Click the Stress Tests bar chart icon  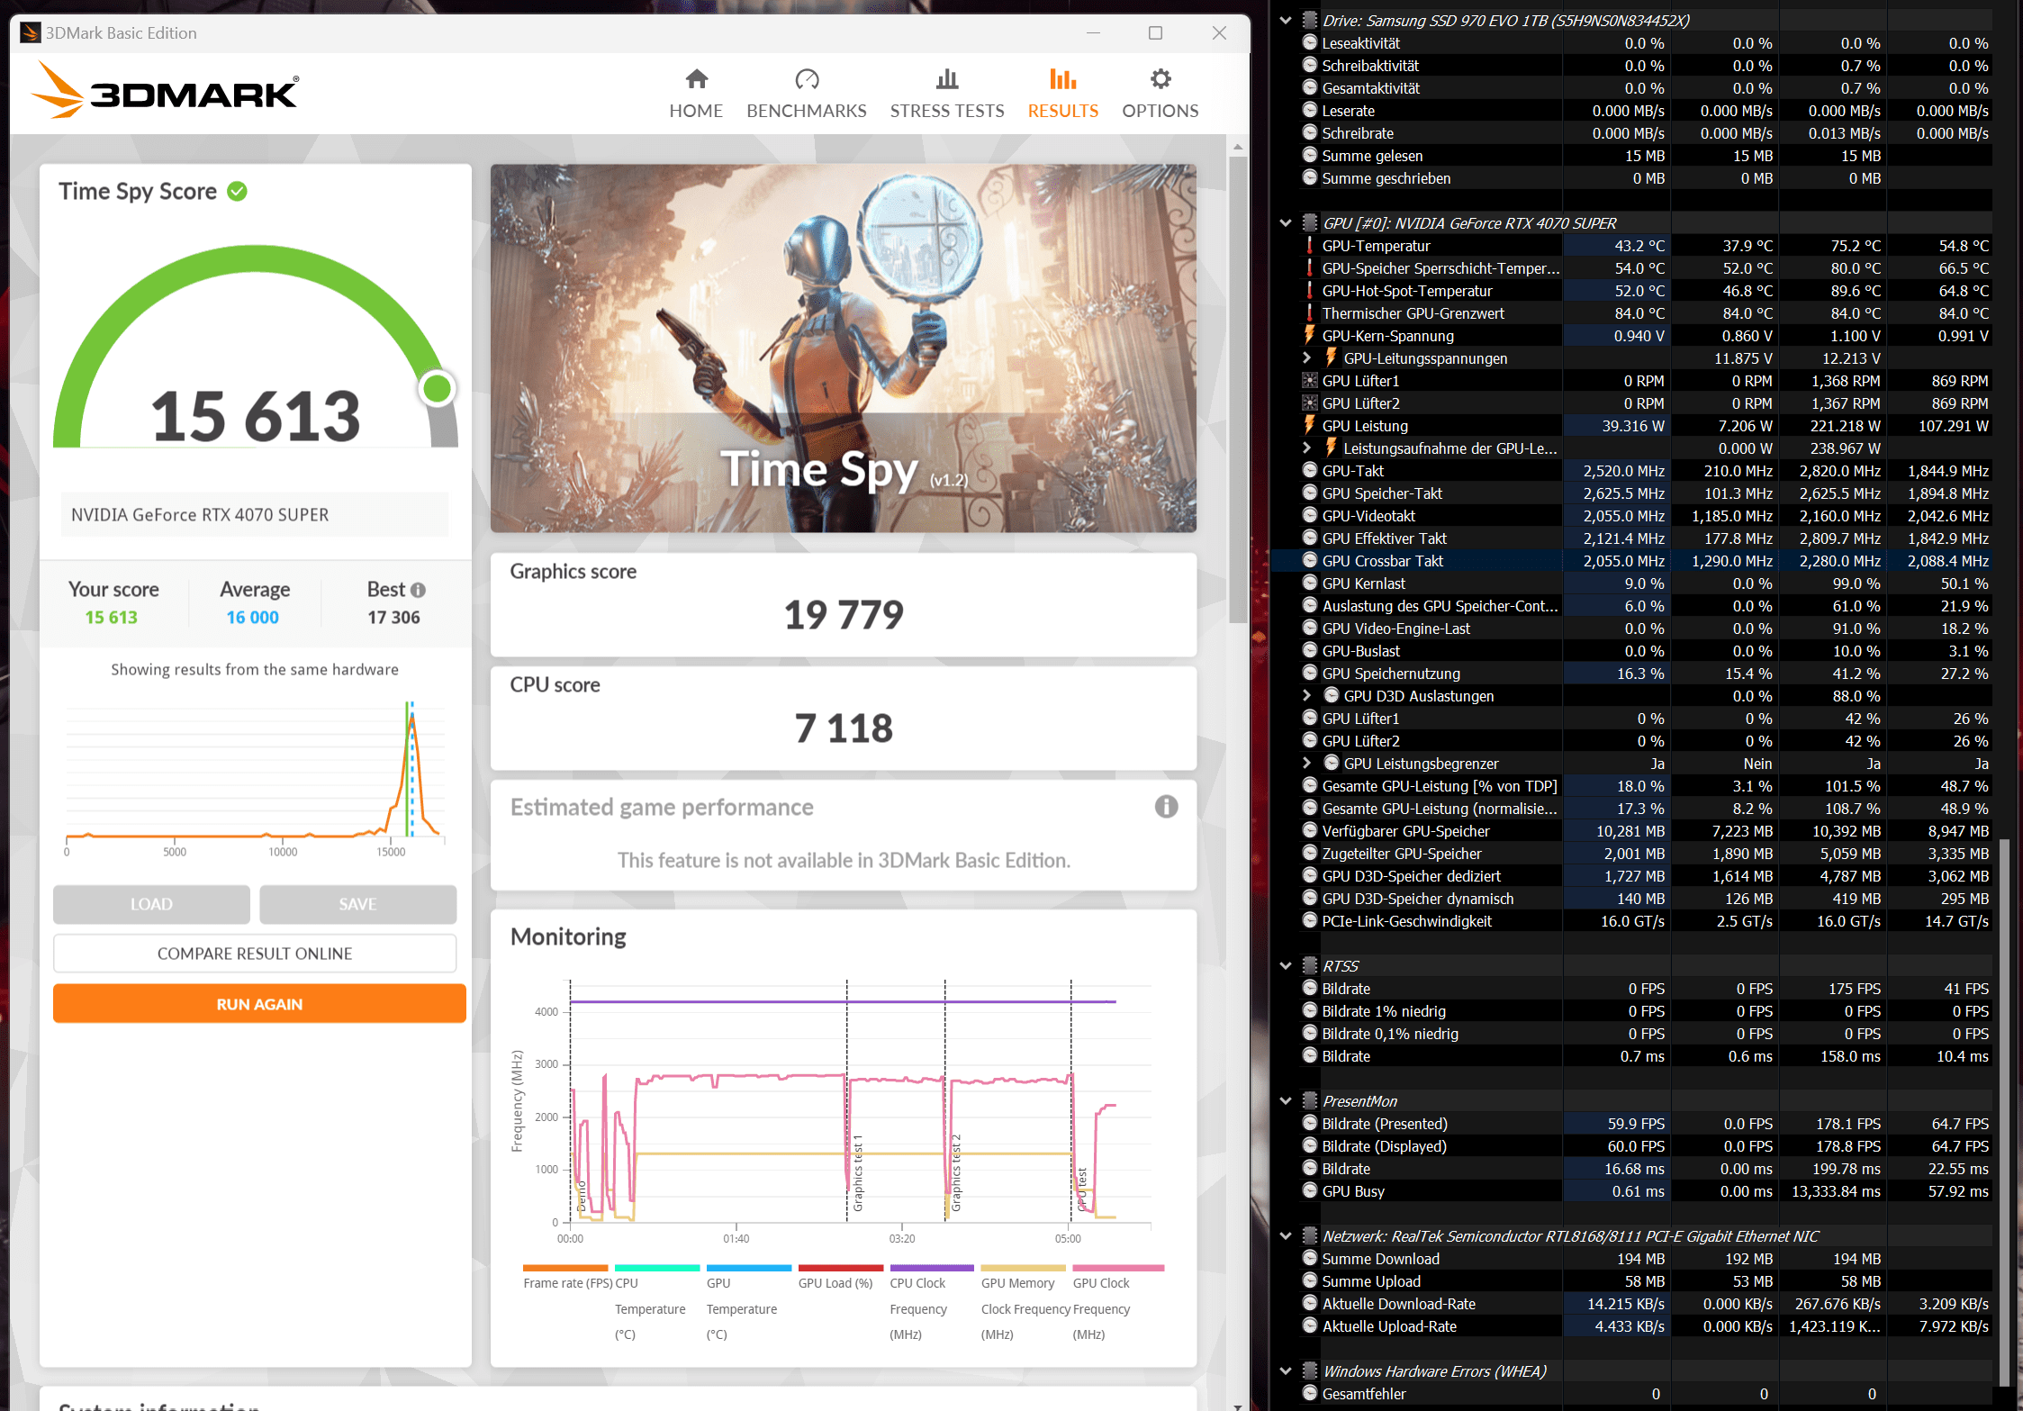pos(947,79)
